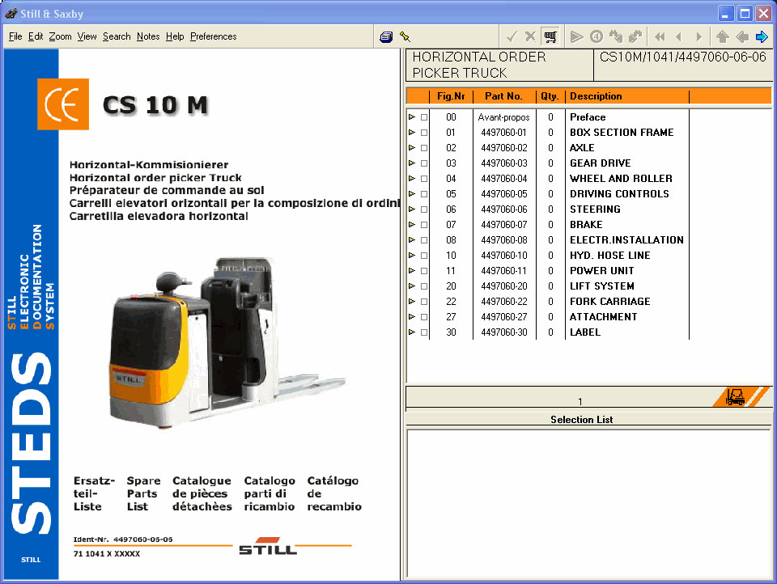The height and width of the screenshot is (584, 777).
Task: Click the yellow pushpin notes icon
Action: [x=405, y=36]
